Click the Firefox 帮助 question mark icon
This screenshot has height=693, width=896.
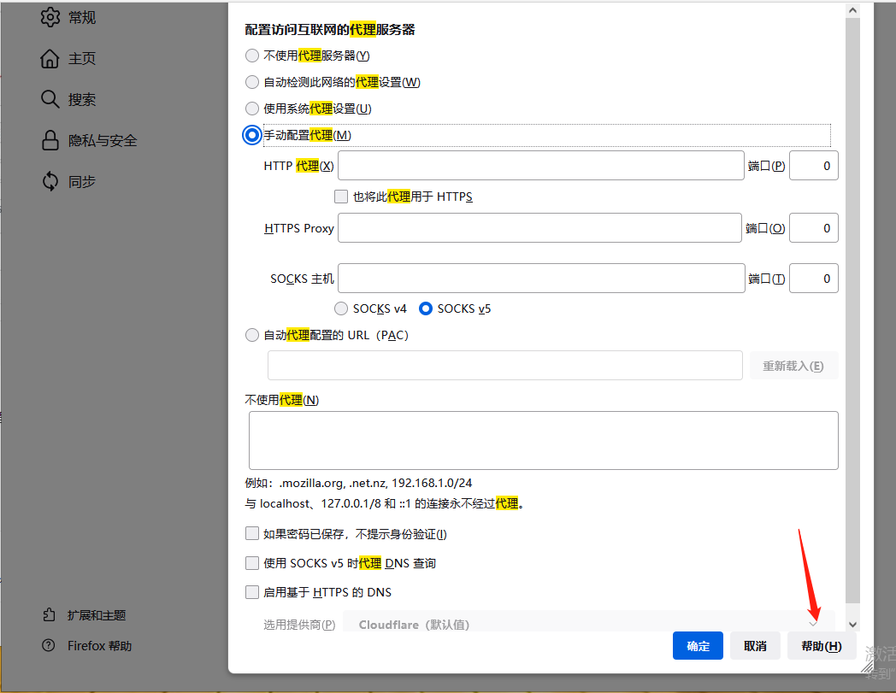(49, 645)
